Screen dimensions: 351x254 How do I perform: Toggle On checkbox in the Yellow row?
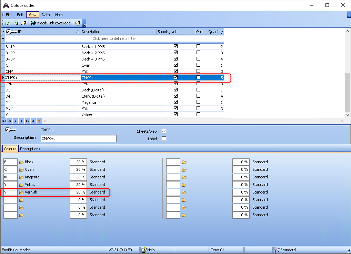point(198,114)
